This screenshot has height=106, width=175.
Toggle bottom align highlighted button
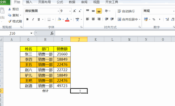(x=99, y=11)
